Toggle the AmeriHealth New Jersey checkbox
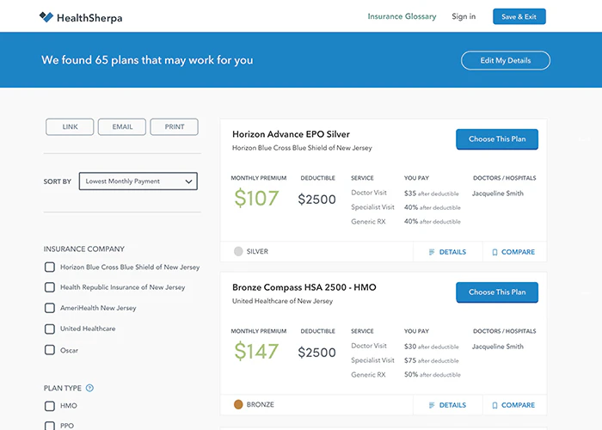This screenshot has width=602, height=430. 50,308
